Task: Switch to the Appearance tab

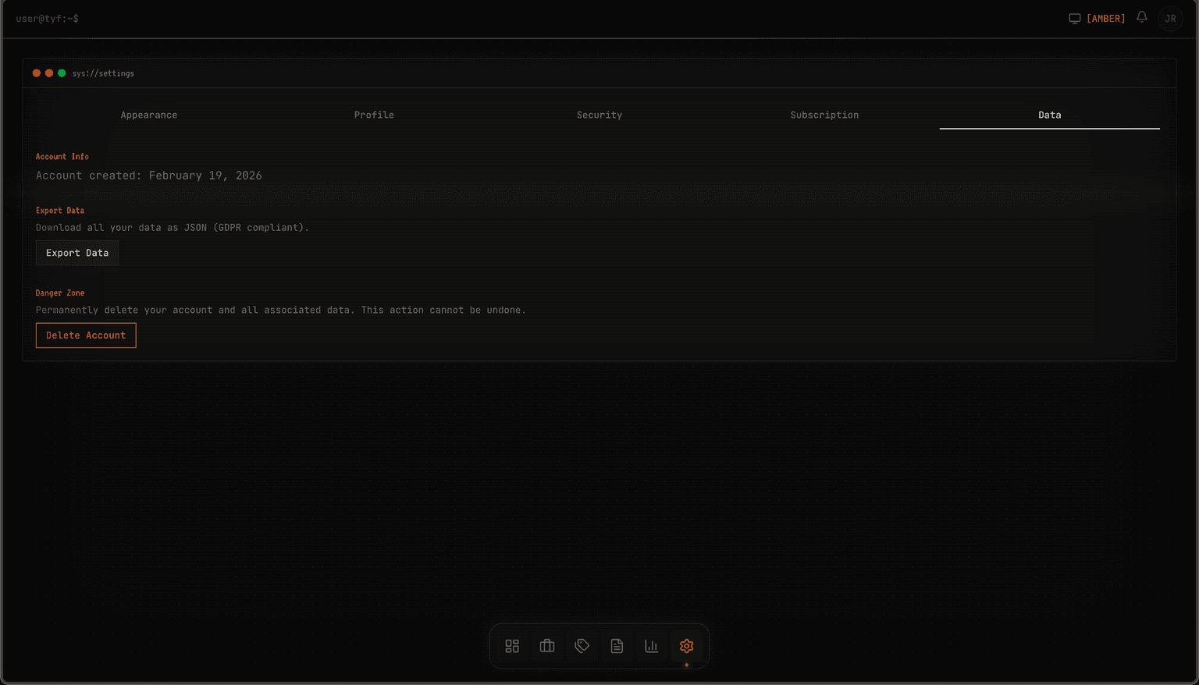Action: 149,115
